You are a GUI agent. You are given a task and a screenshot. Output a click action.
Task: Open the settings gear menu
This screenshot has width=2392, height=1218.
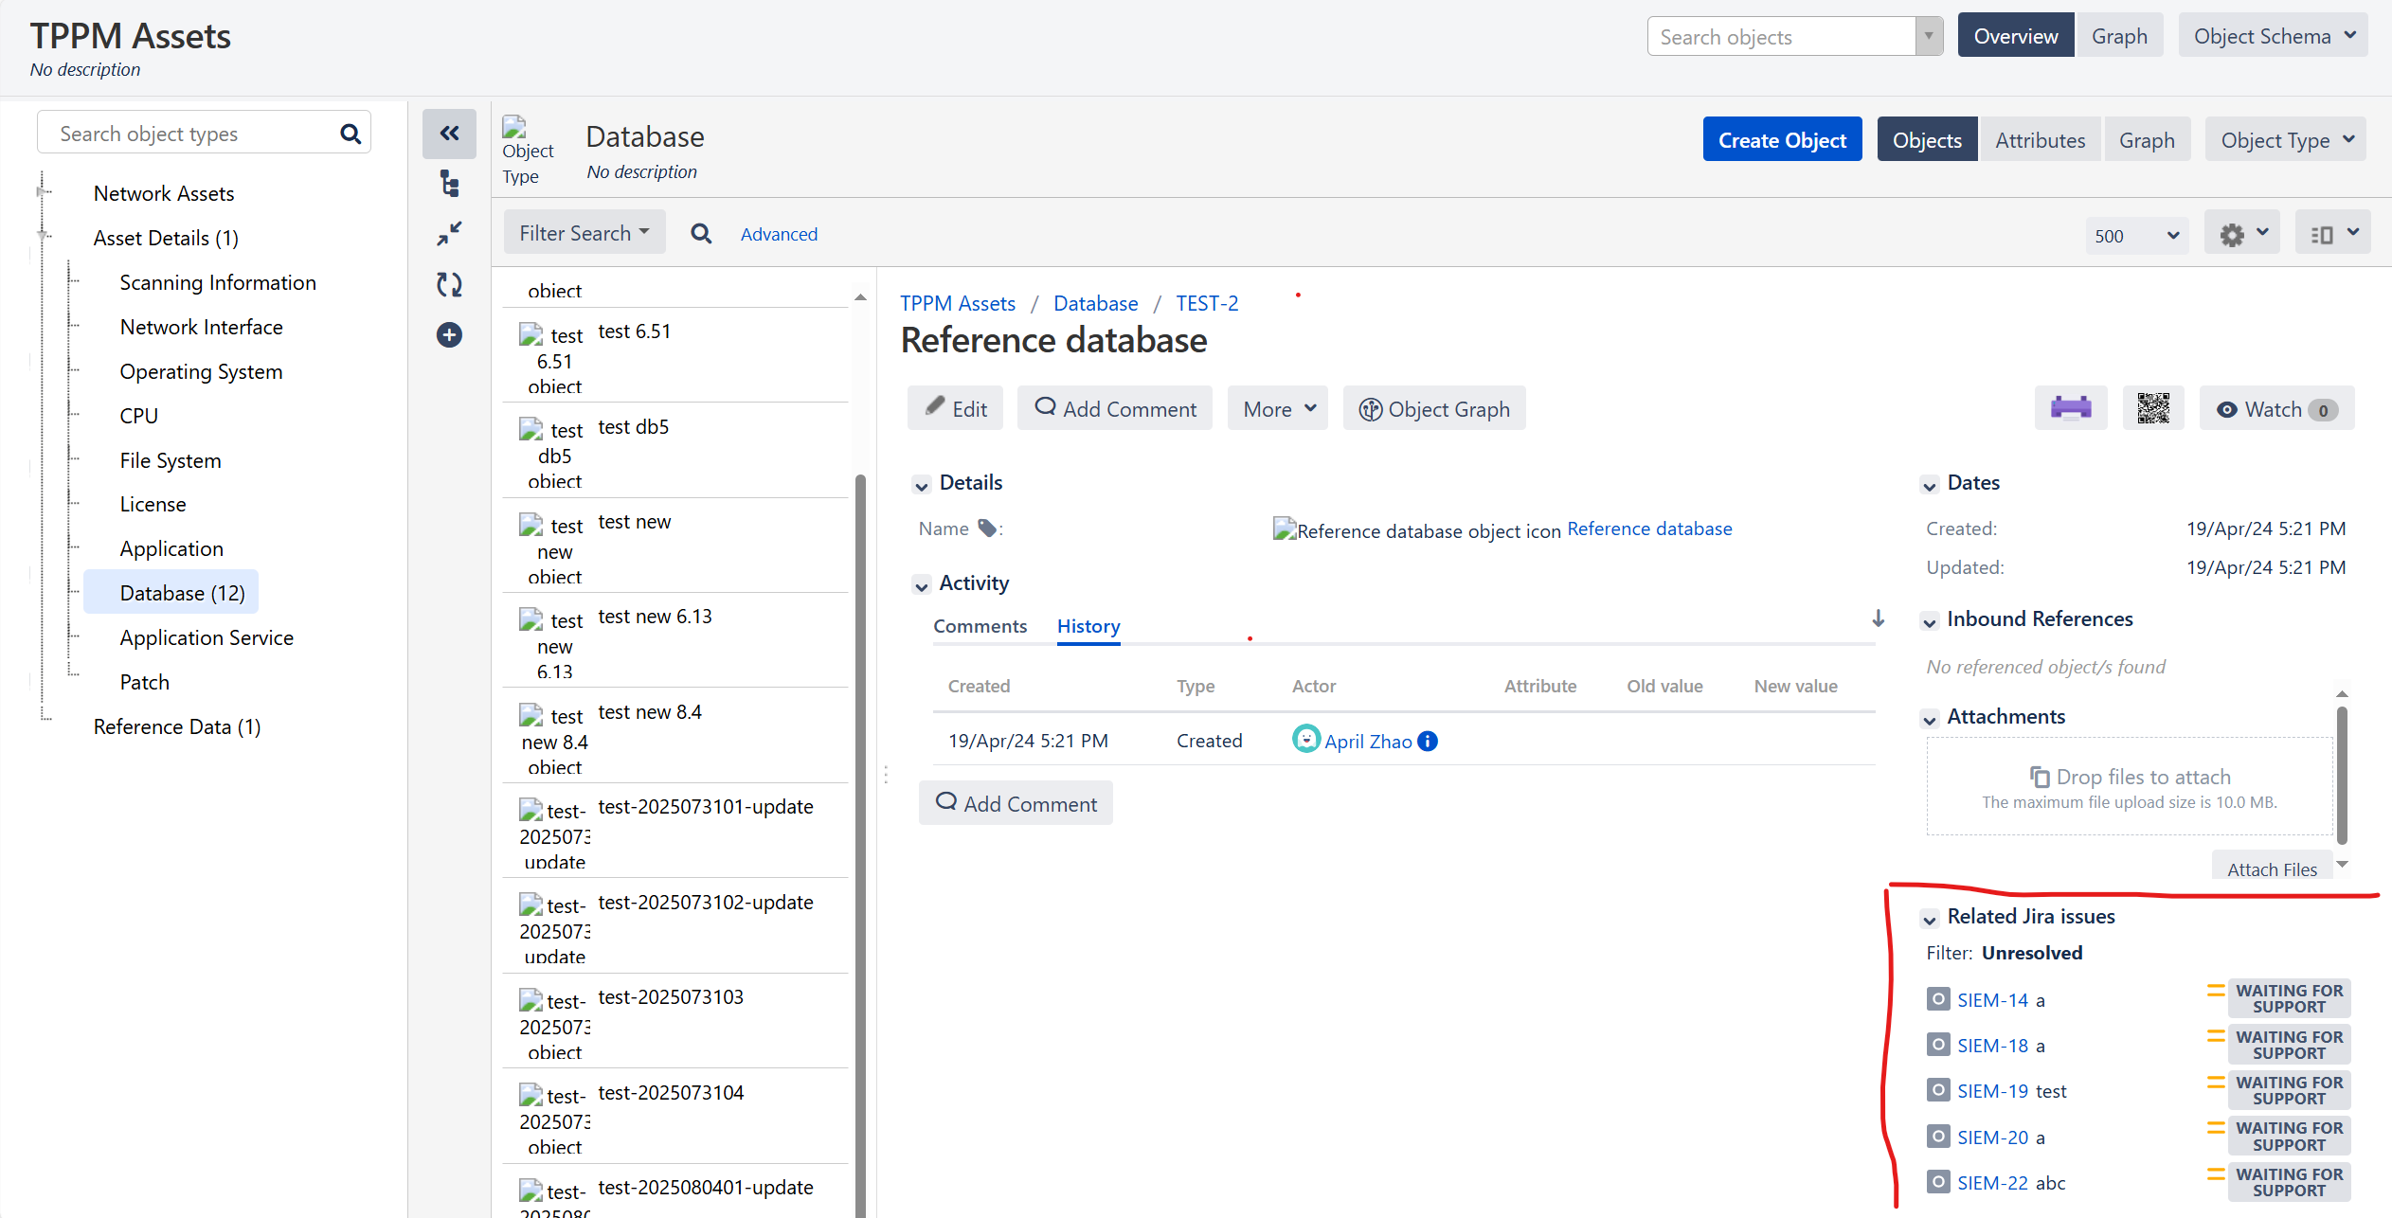point(2241,232)
